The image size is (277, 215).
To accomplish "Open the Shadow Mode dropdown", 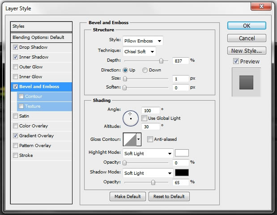I will (x=148, y=173).
